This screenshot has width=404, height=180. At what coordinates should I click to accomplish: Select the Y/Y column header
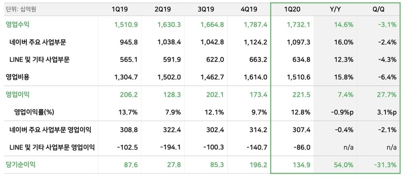pyautogui.click(x=335, y=9)
